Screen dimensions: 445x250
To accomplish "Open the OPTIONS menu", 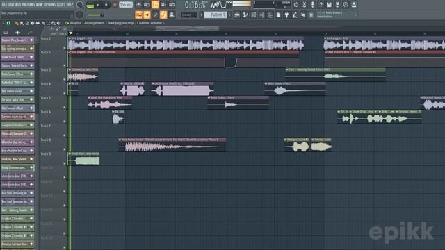I will tap(49, 5).
